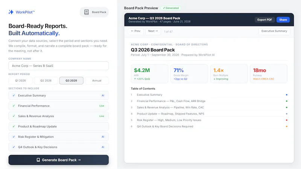
Task: Select the Q1 2026 report period
Action: [x=20, y=80]
